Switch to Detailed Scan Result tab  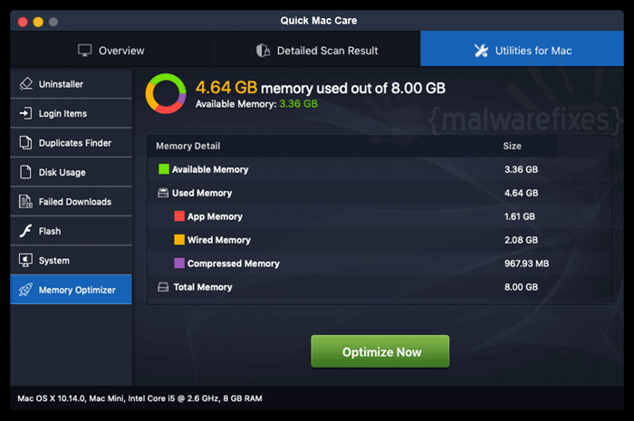click(317, 49)
